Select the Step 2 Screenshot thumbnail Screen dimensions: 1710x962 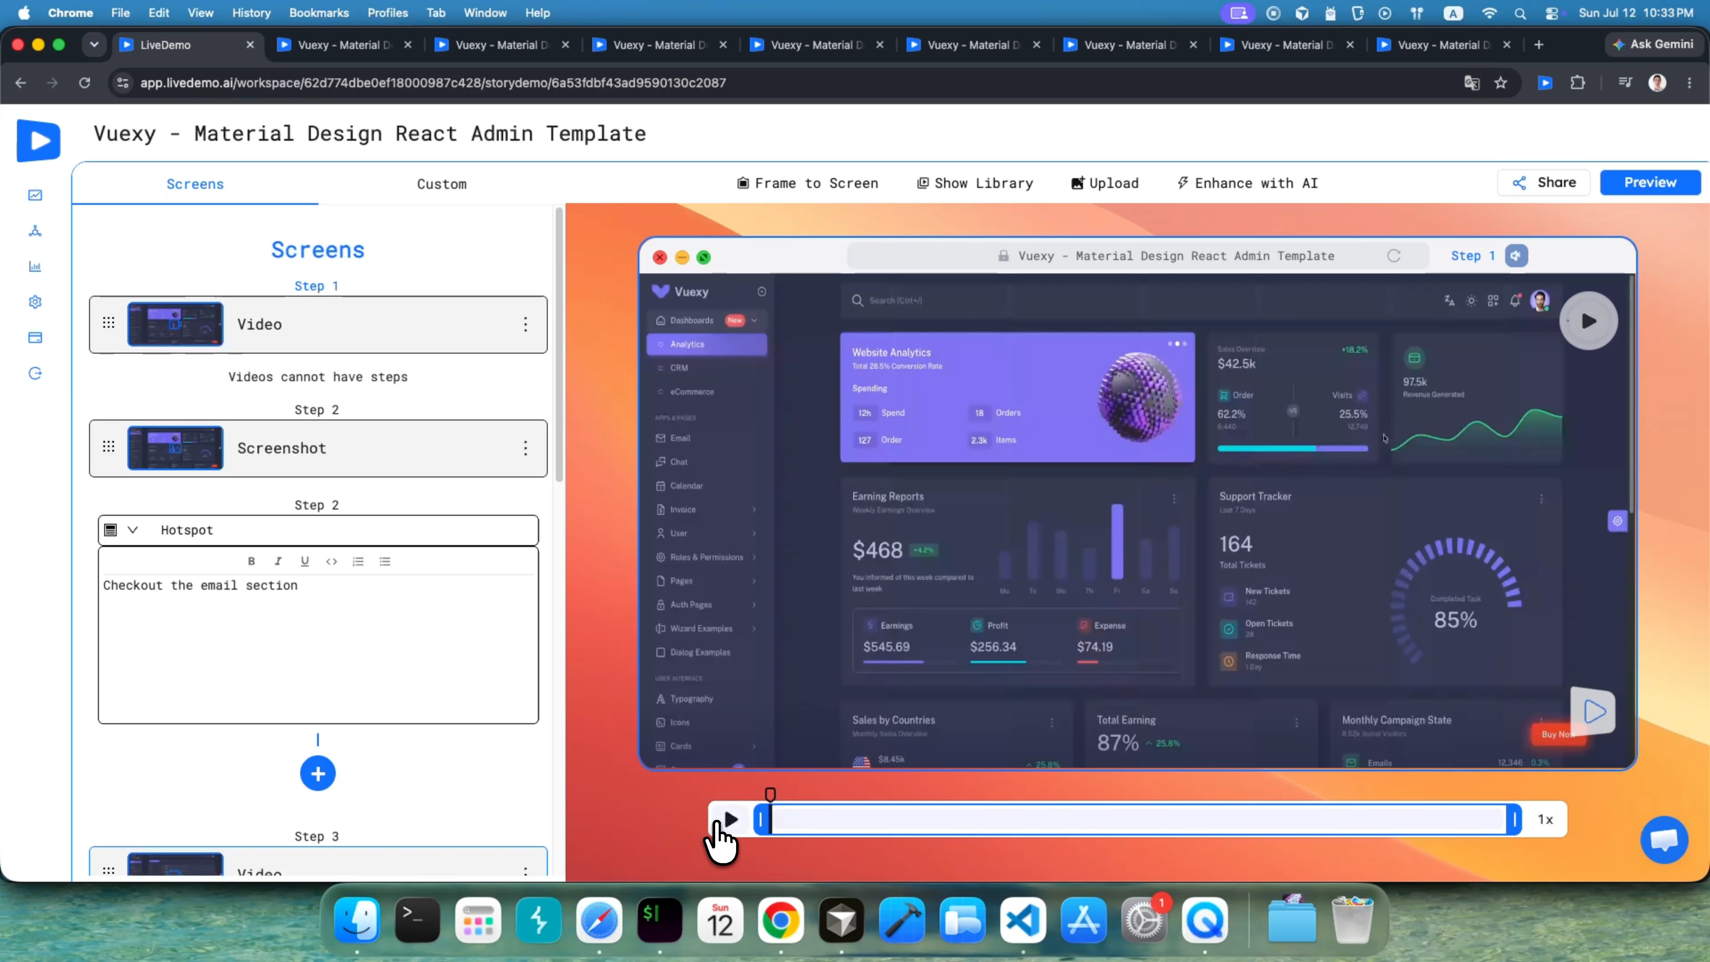click(175, 448)
